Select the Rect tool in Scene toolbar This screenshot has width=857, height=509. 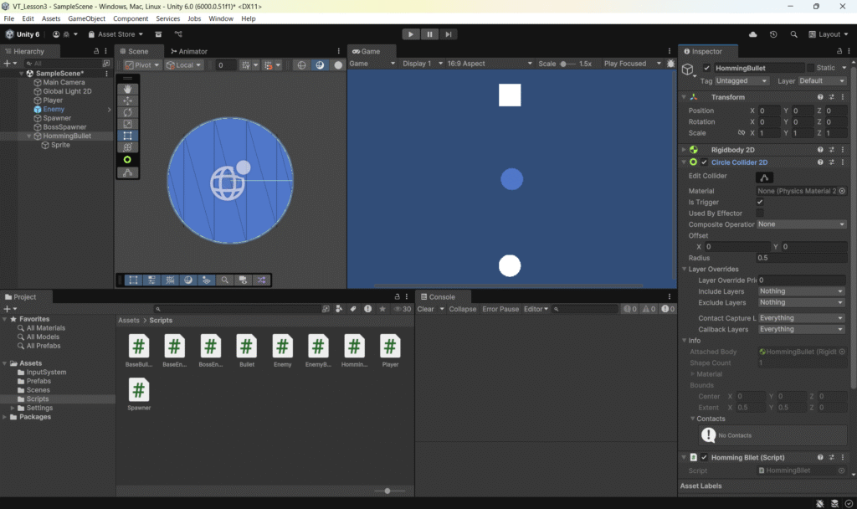[x=127, y=136]
